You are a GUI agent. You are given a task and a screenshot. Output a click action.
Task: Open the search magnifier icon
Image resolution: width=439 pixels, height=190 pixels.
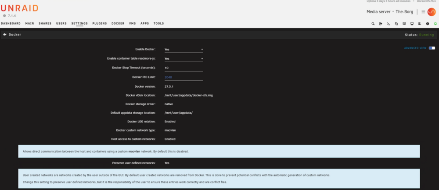tap(373, 24)
